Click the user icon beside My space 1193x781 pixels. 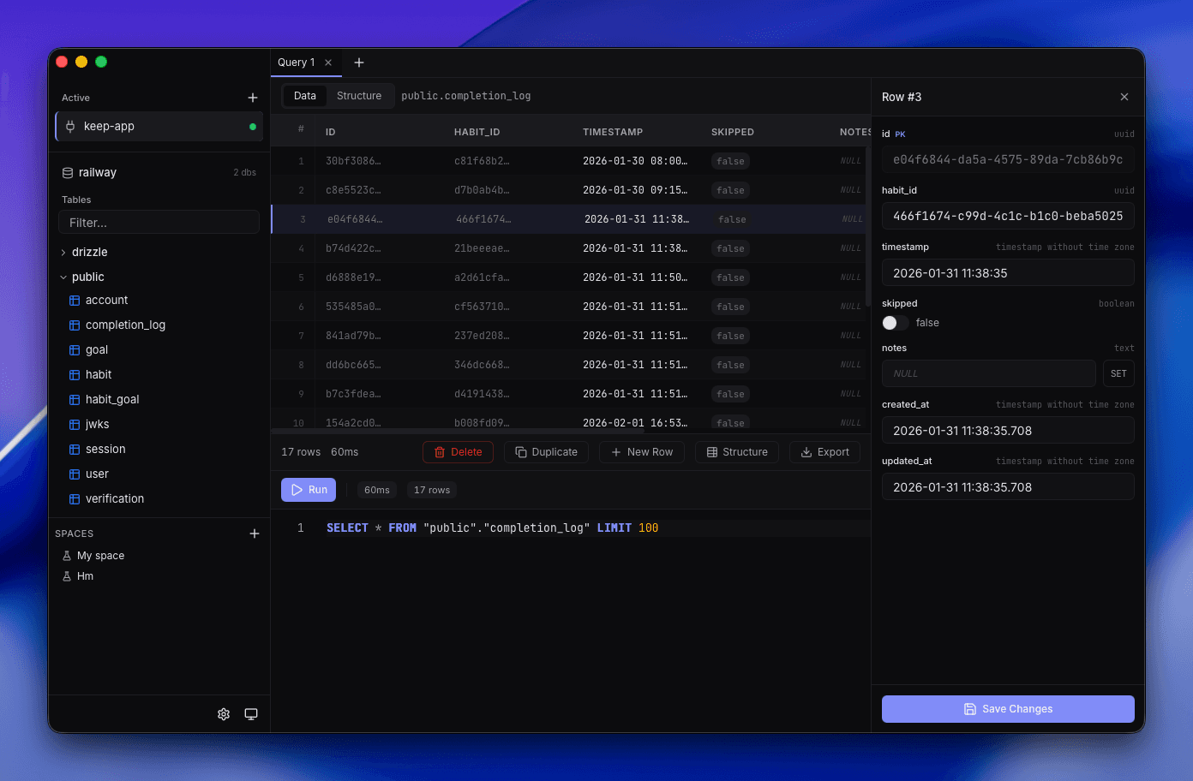[66, 555]
